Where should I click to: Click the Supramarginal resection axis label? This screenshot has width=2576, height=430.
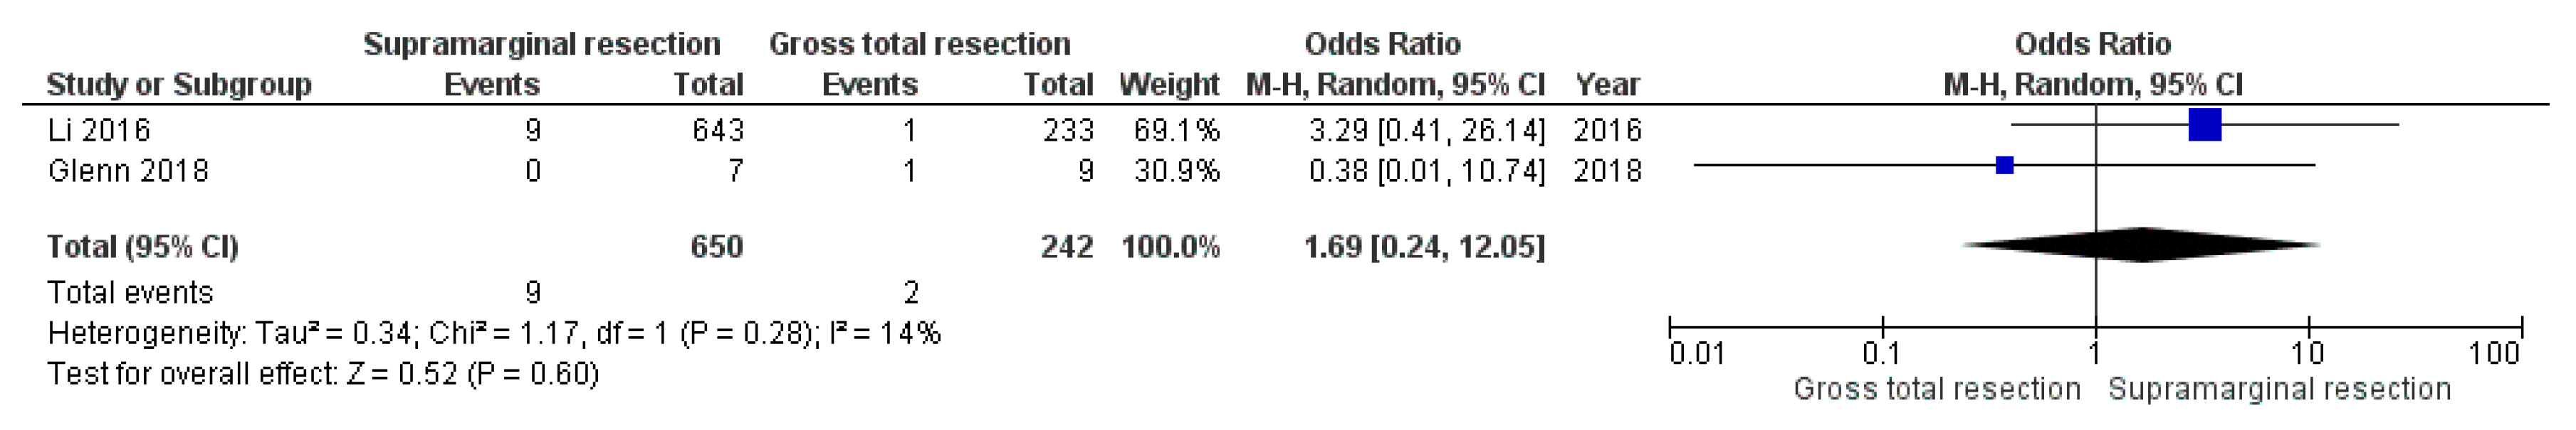click(2279, 389)
